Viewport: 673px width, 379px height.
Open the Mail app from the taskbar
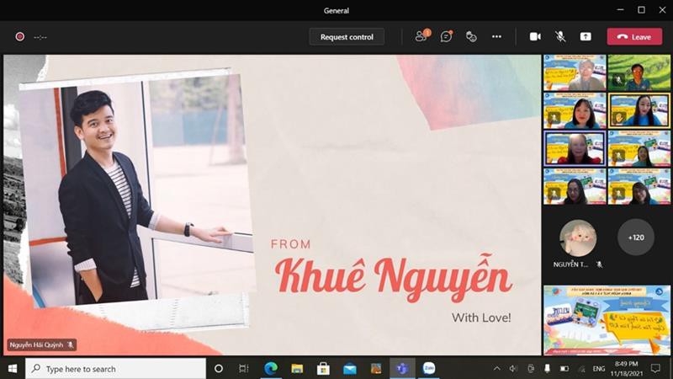coord(349,369)
